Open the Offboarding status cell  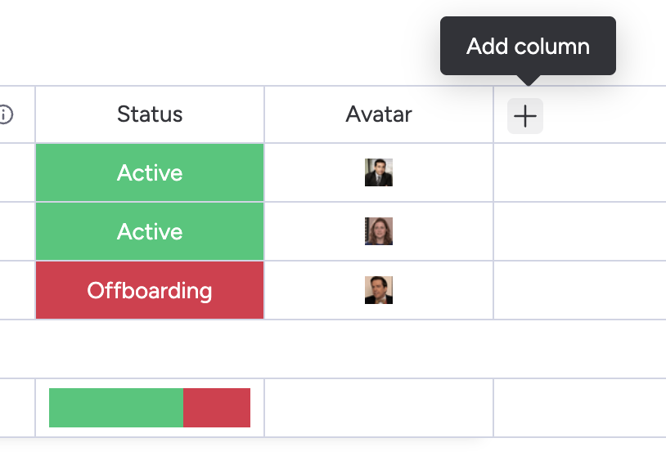(150, 290)
